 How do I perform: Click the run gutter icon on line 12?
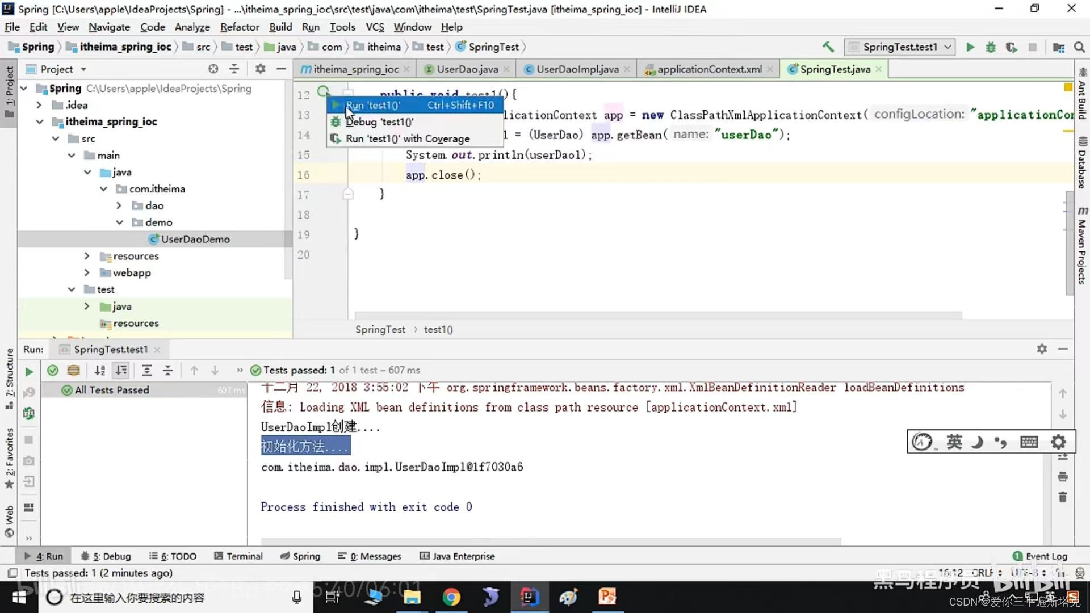(x=324, y=91)
